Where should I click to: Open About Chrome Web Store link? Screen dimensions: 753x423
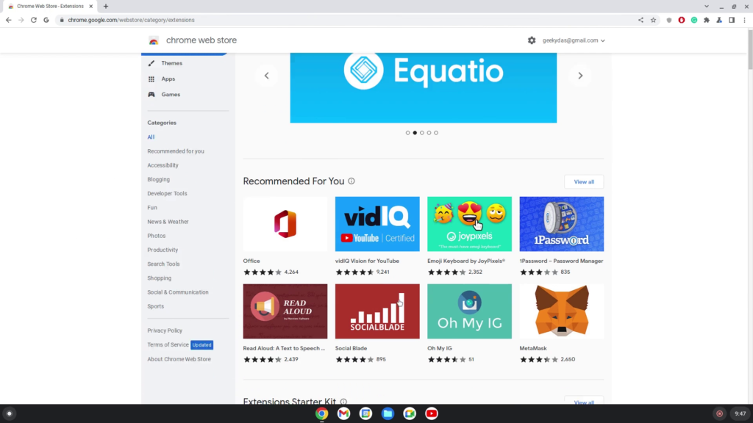click(x=179, y=359)
